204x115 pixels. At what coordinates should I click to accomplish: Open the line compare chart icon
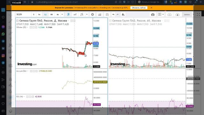[75, 14]
